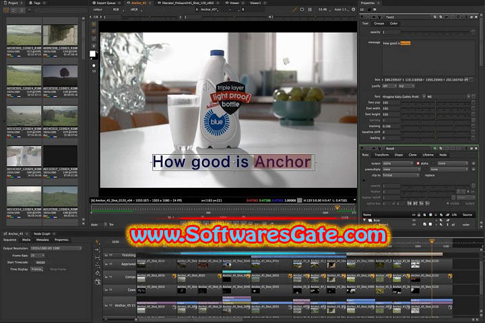The width and height of the screenshot is (485, 323).
Task: Toggle visibility eye of Root in Roto list
Action: pyautogui.click(x=414, y=221)
